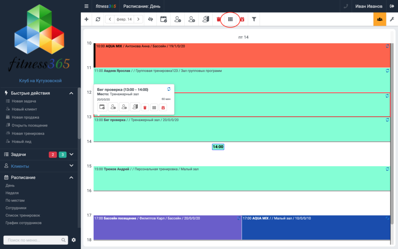The image size is (398, 249).
Task: Open the Неделя schedule view
Action: [x=12, y=193]
